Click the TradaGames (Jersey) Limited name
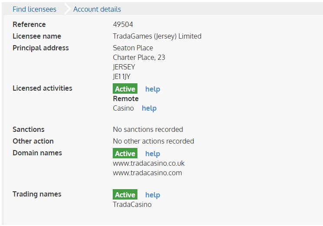The width and height of the screenshot is (323, 226). tap(157, 36)
